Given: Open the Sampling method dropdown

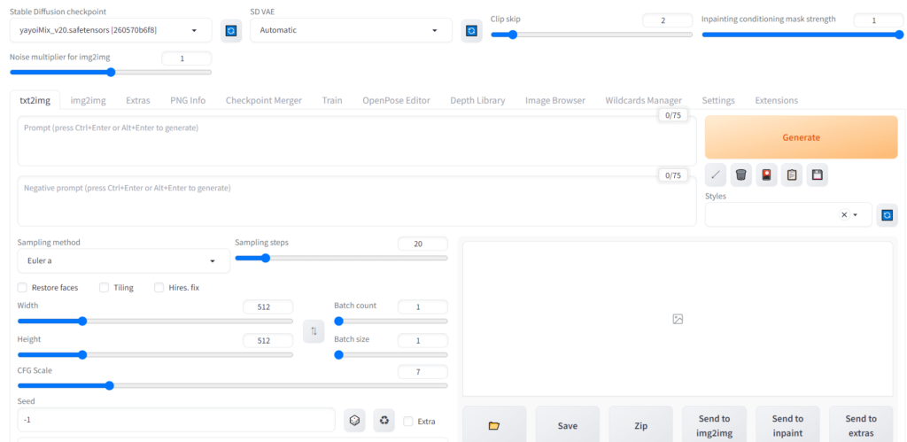Looking at the screenshot, I should [x=124, y=261].
